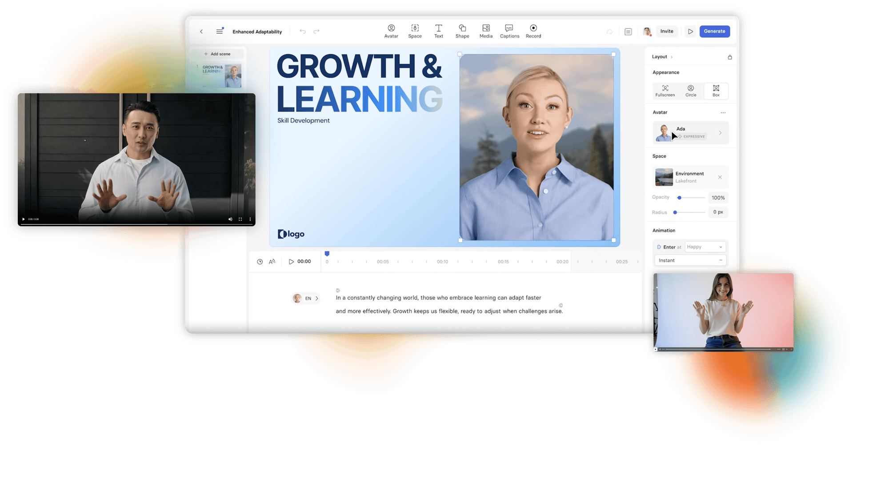
Task: Click the Invite button
Action: [x=666, y=31]
